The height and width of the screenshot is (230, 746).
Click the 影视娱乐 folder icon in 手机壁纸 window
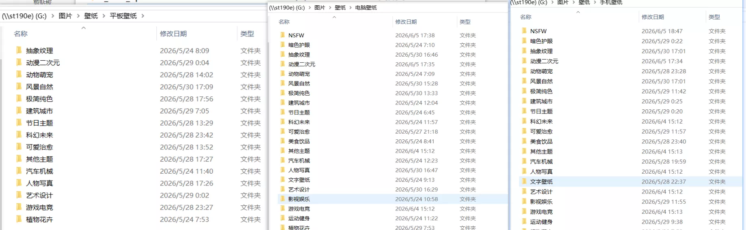pyautogui.click(x=524, y=202)
